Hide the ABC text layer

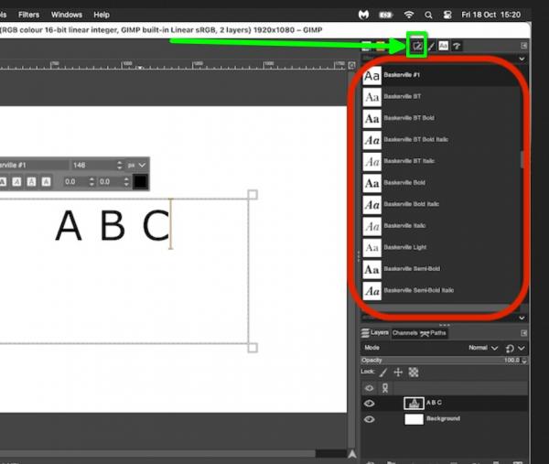pyautogui.click(x=369, y=404)
